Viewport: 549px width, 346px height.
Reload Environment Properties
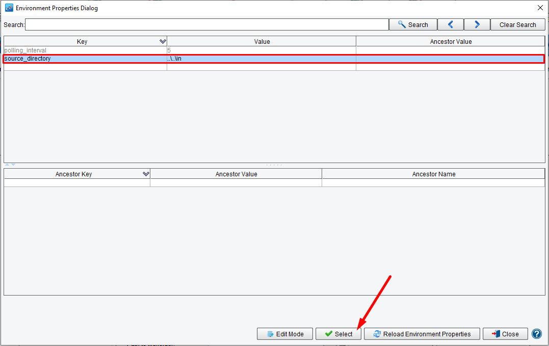(422, 334)
